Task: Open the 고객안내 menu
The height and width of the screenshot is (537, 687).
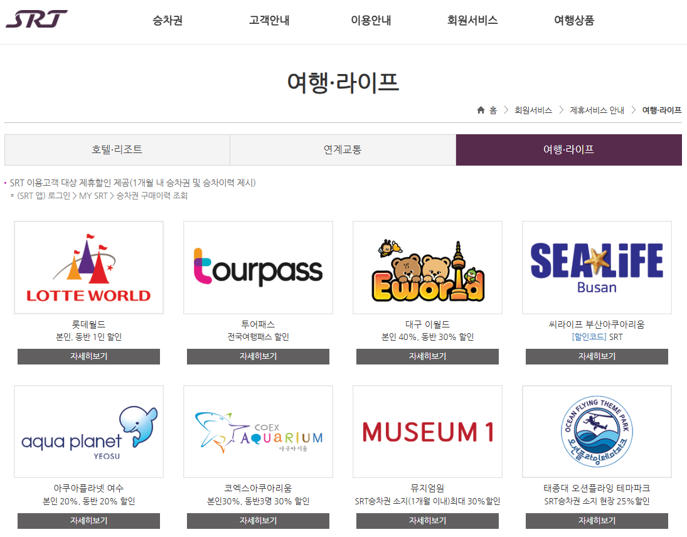Action: pyautogui.click(x=269, y=20)
